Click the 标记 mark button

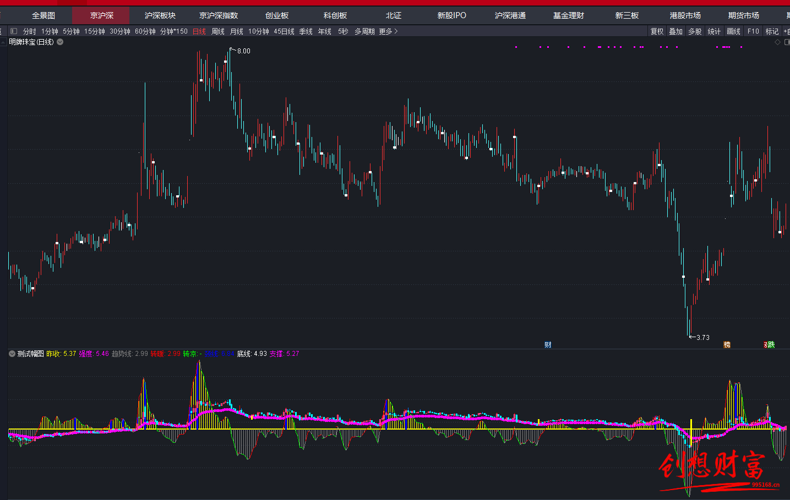pyautogui.click(x=772, y=31)
